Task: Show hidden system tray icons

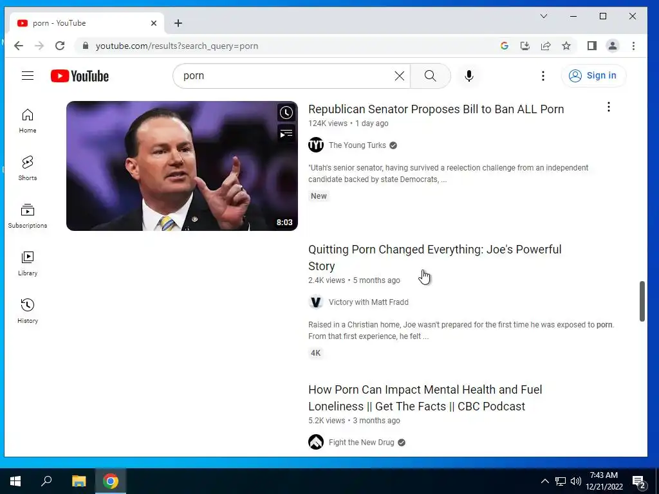Action: (544, 481)
